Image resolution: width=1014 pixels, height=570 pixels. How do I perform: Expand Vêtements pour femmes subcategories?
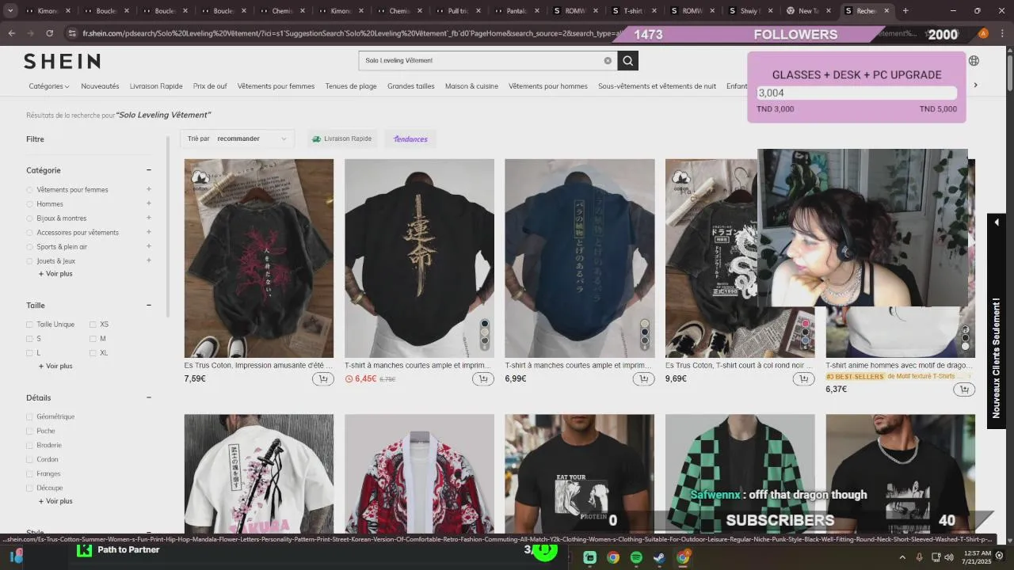148,189
